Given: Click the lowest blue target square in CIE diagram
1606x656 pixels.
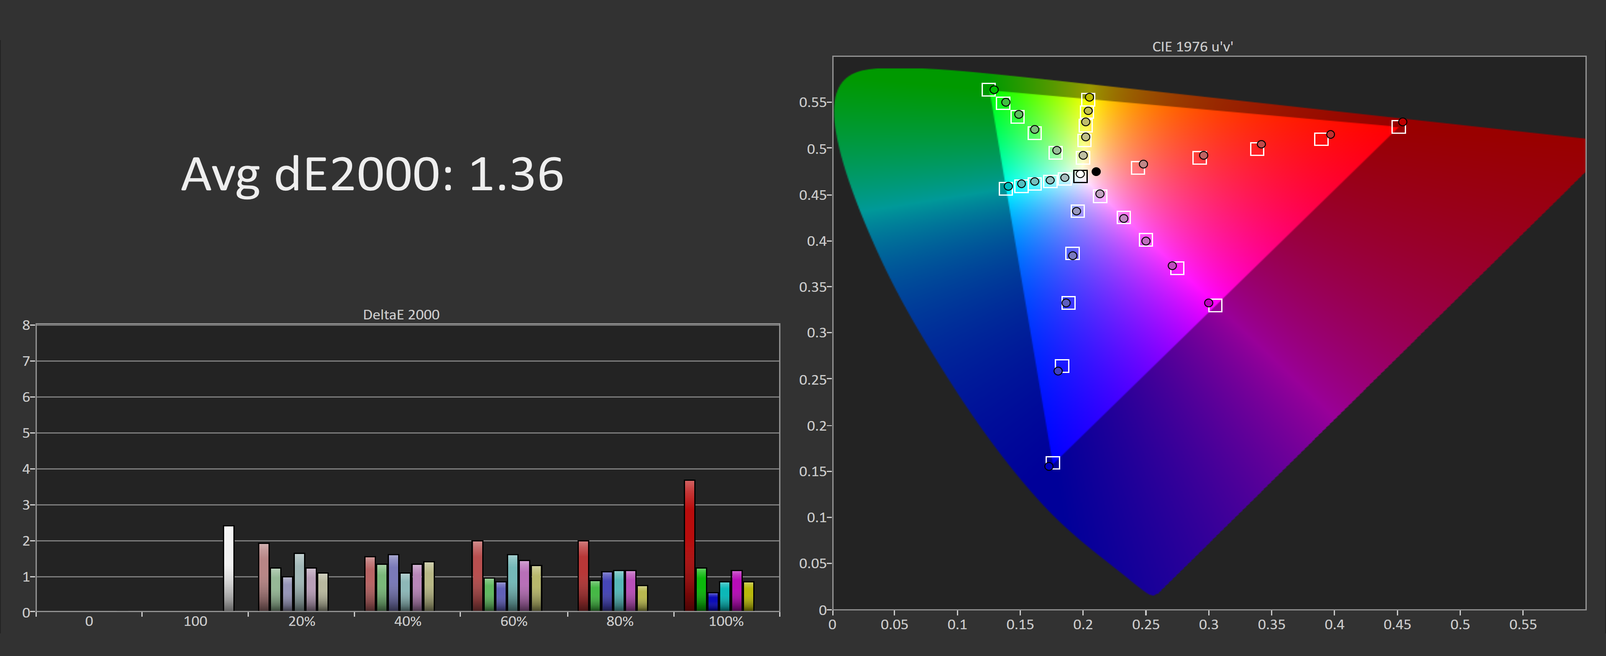Looking at the screenshot, I should 1053,462.
